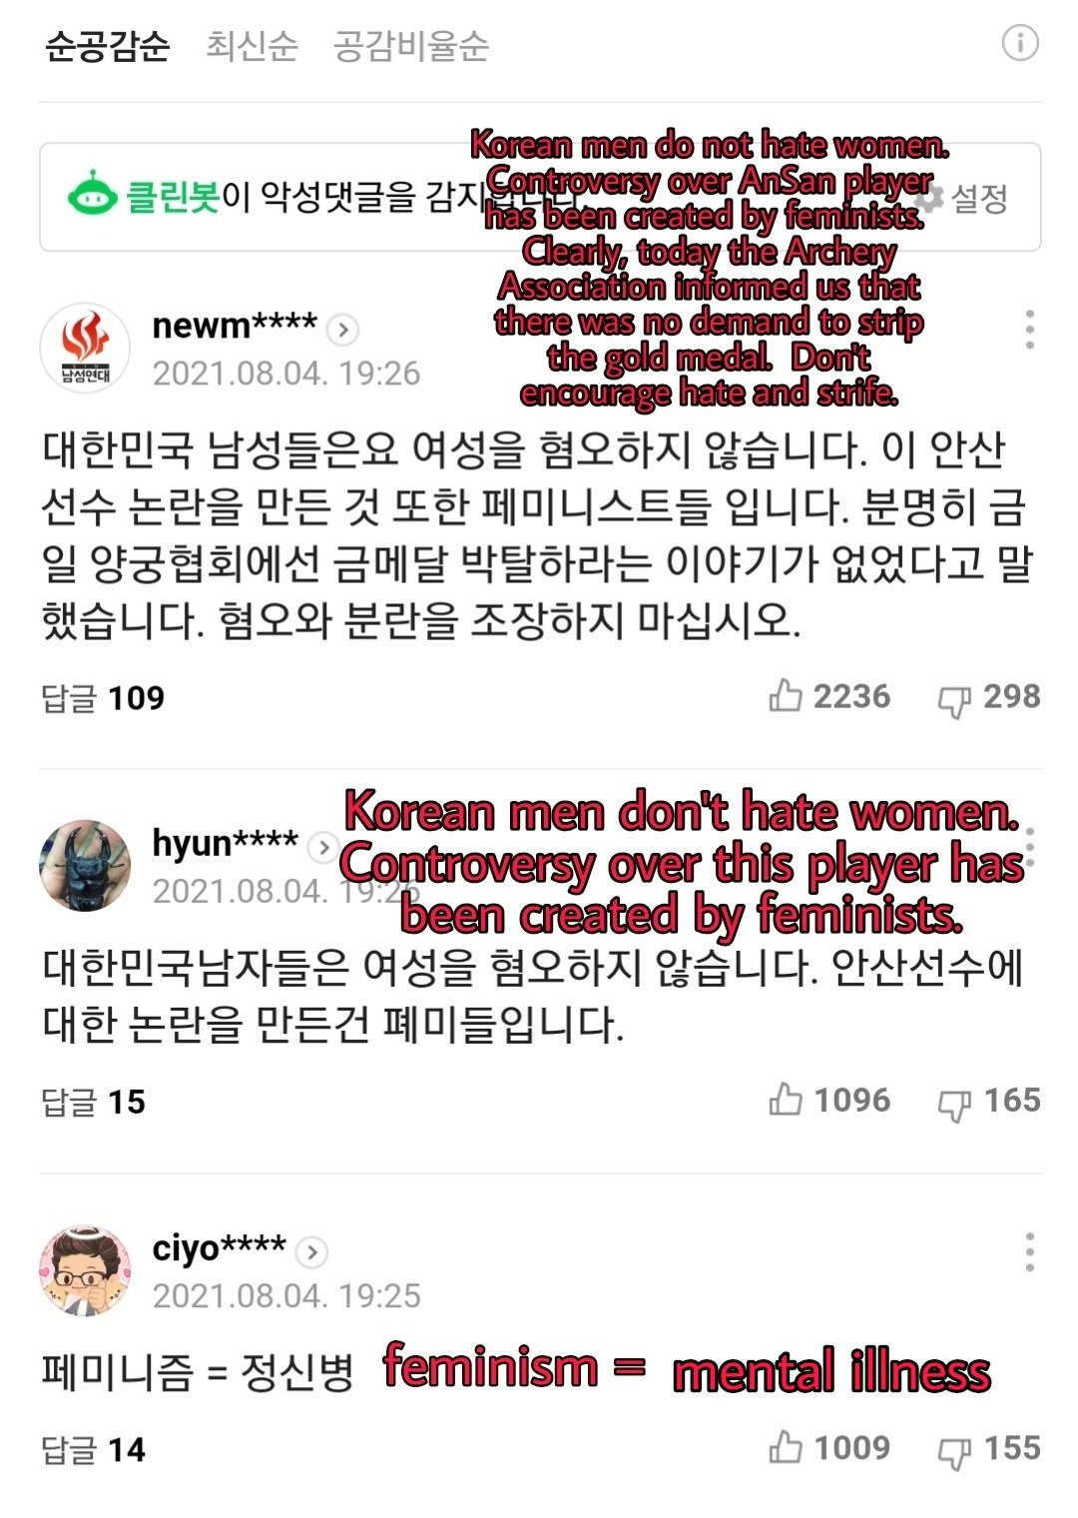Screen dimensions: 1078x1518
Task: Upvote hyun**** comment showing 1096 likes
Action: coord(828,1101)
